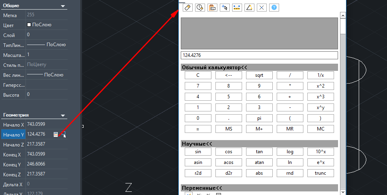
Task: Click the d2r conversion button
Action: click(229, 173)
